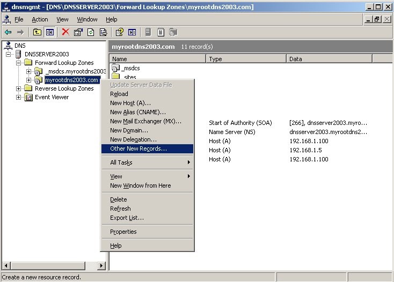Viewport: 394px width, 282px height.
Task: Click the tree pane horizontal scrollbar right arrow
Action: [x=102, y=265]
